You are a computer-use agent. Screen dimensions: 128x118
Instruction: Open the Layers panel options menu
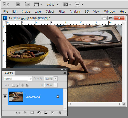(65, 73)
